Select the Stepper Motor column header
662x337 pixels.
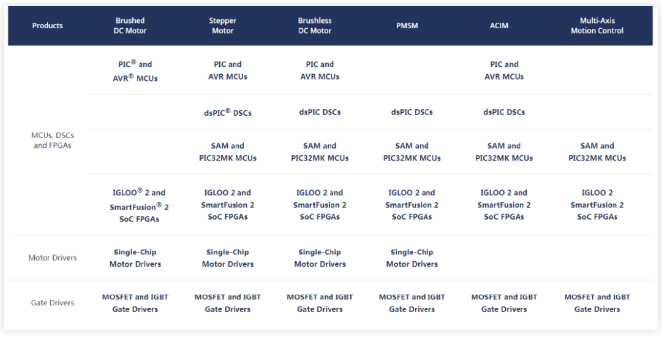tap(223, 26)
